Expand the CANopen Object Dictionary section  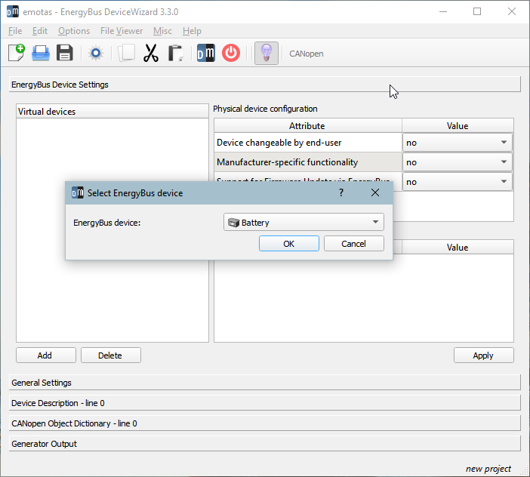coord(264,423)
